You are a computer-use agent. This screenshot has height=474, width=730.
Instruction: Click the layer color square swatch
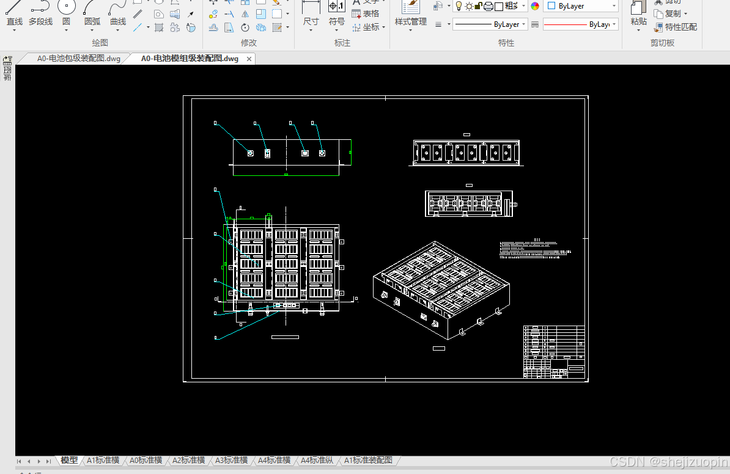499,6
